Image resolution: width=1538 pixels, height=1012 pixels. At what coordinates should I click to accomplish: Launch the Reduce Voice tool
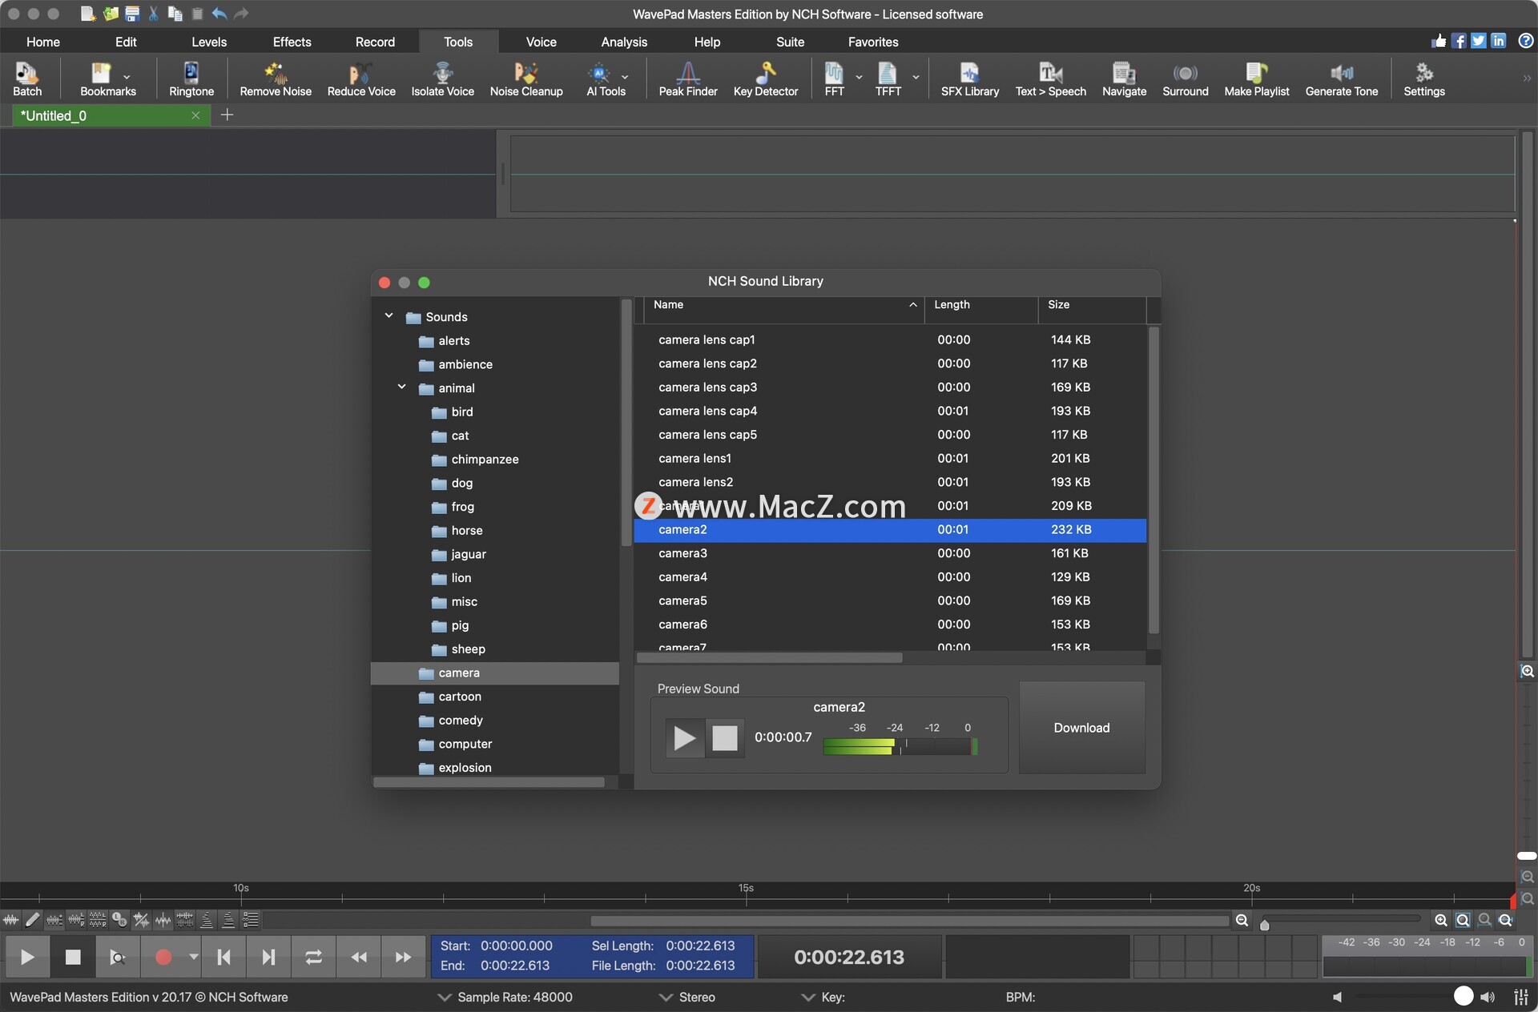pos(361,79)
